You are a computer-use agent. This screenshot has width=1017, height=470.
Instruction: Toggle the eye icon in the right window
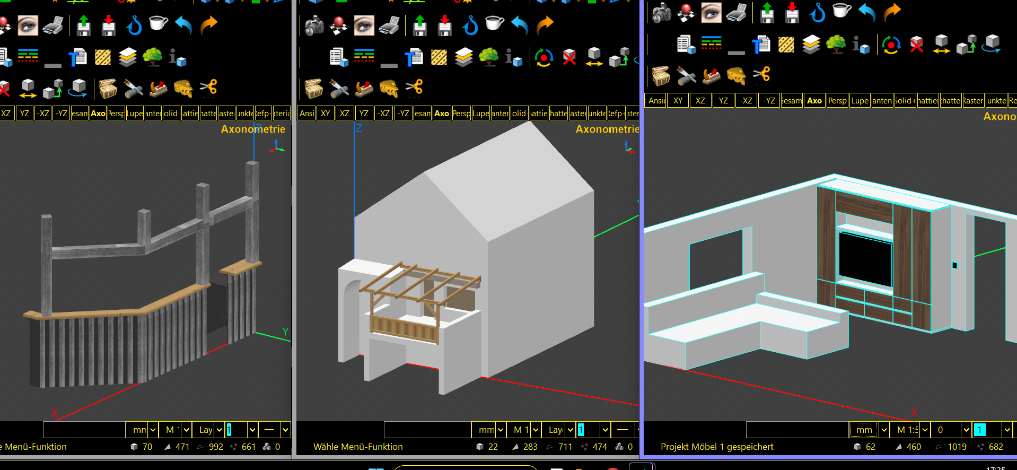click(711, 13)
